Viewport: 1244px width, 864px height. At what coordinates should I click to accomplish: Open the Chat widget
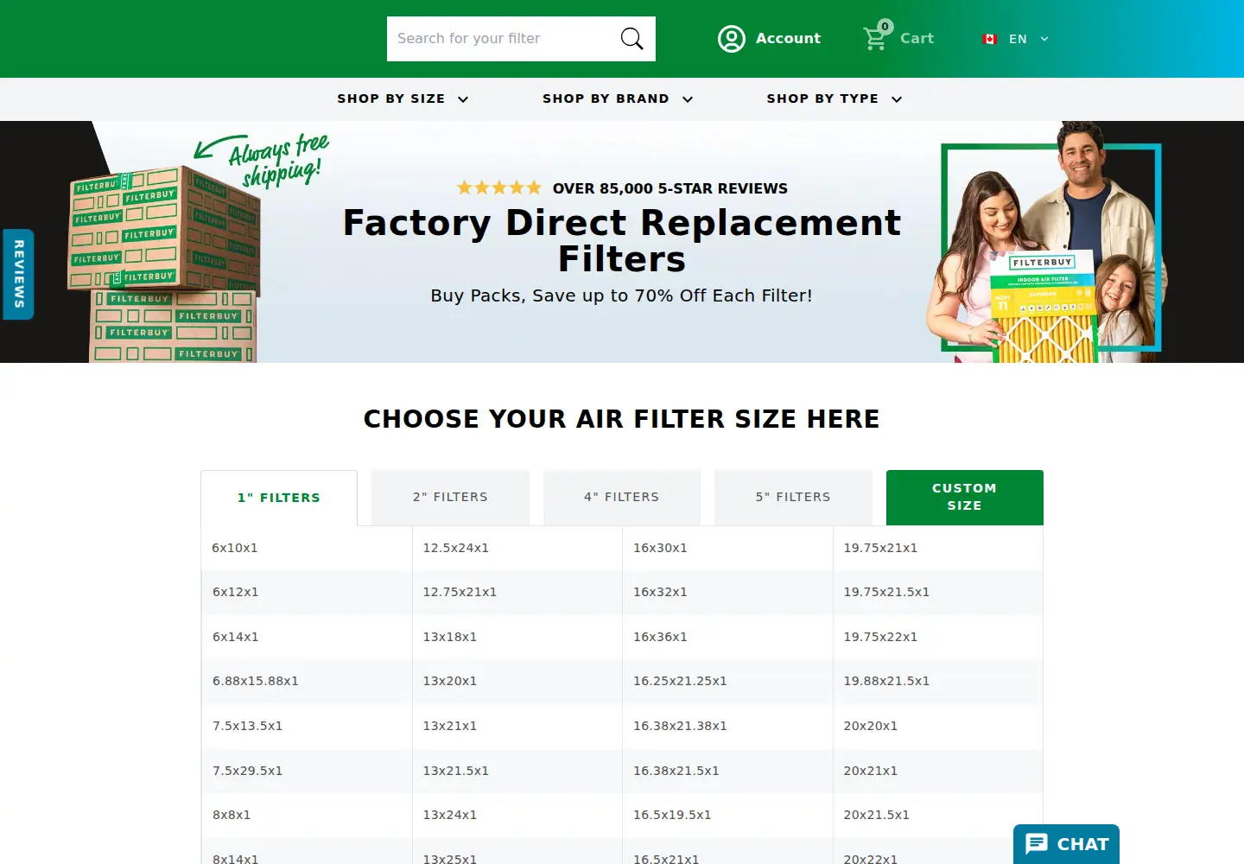[x=1066, y=844]
